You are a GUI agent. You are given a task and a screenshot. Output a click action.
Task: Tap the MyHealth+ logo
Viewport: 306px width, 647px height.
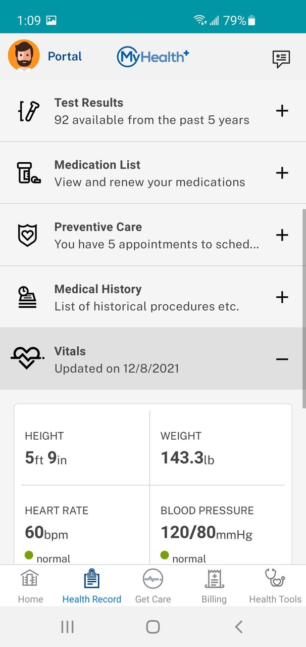click(153, 57)
